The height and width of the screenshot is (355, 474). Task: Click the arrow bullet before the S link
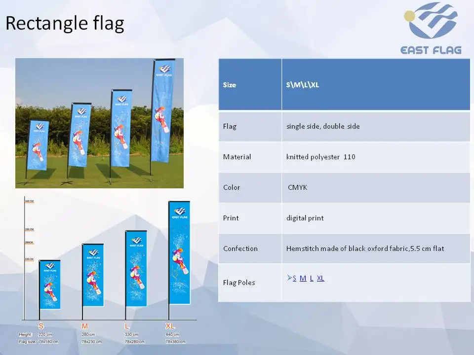pyautogui.click(x=289, y=278)
